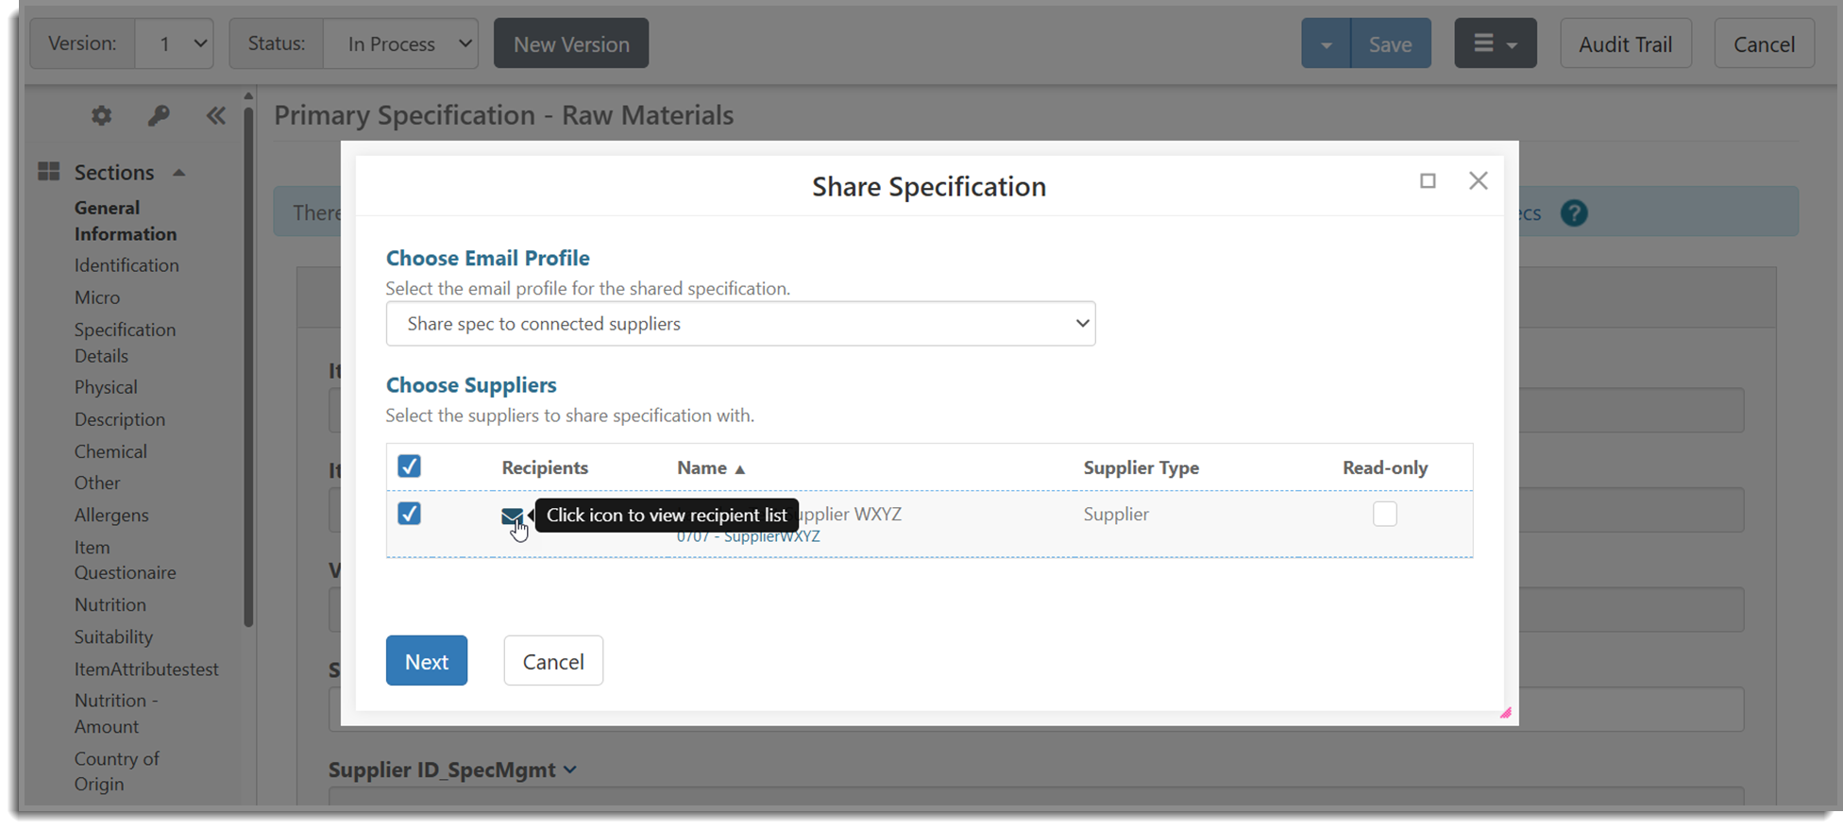Go to Allergens section

111,515
